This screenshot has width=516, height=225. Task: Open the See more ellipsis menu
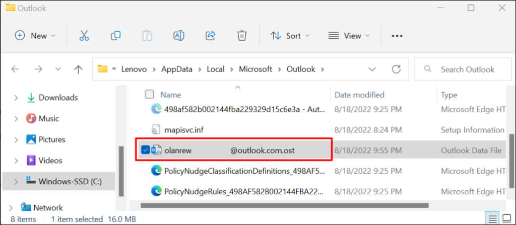397,36
